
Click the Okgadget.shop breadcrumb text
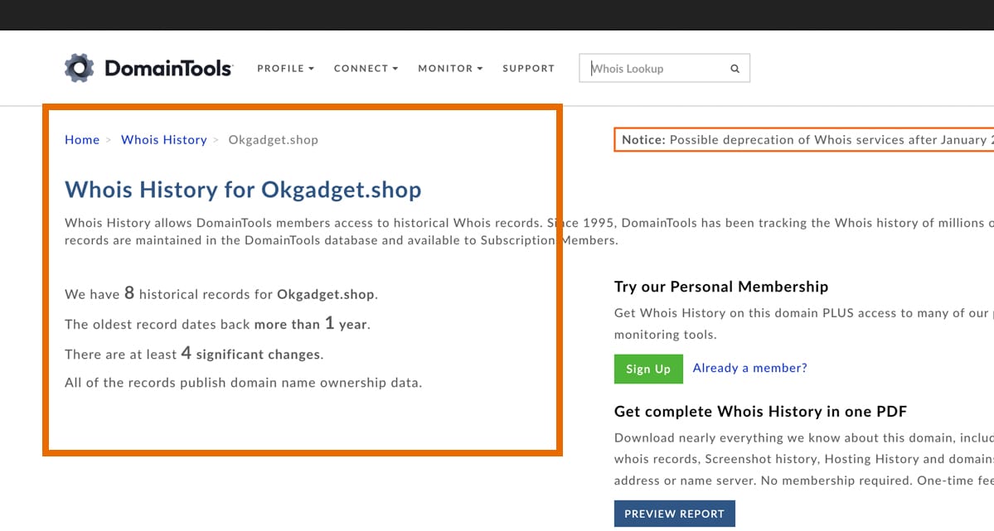point(274,140)
